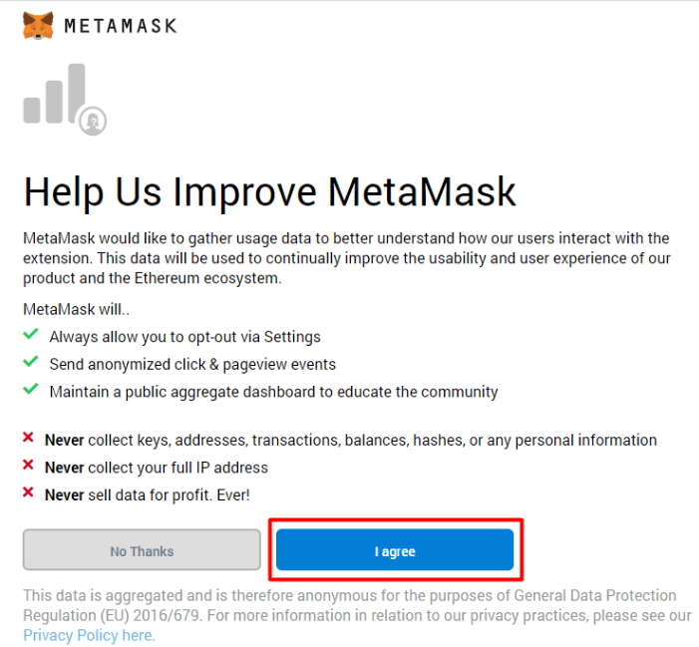Click red X beside Never collect keys
Screen dimensions: 699x647
coord(30,440)
